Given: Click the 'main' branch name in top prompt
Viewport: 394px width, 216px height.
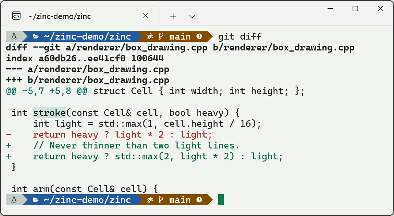Looking at the screenshot, I should click(180, 37).
